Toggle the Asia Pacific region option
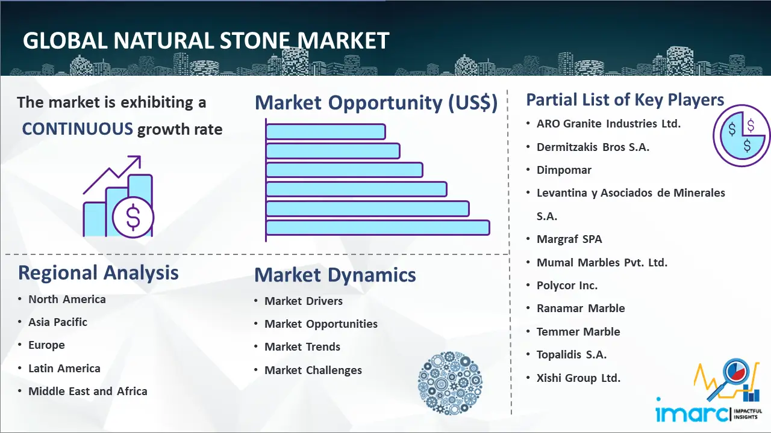 click(57, 322)
